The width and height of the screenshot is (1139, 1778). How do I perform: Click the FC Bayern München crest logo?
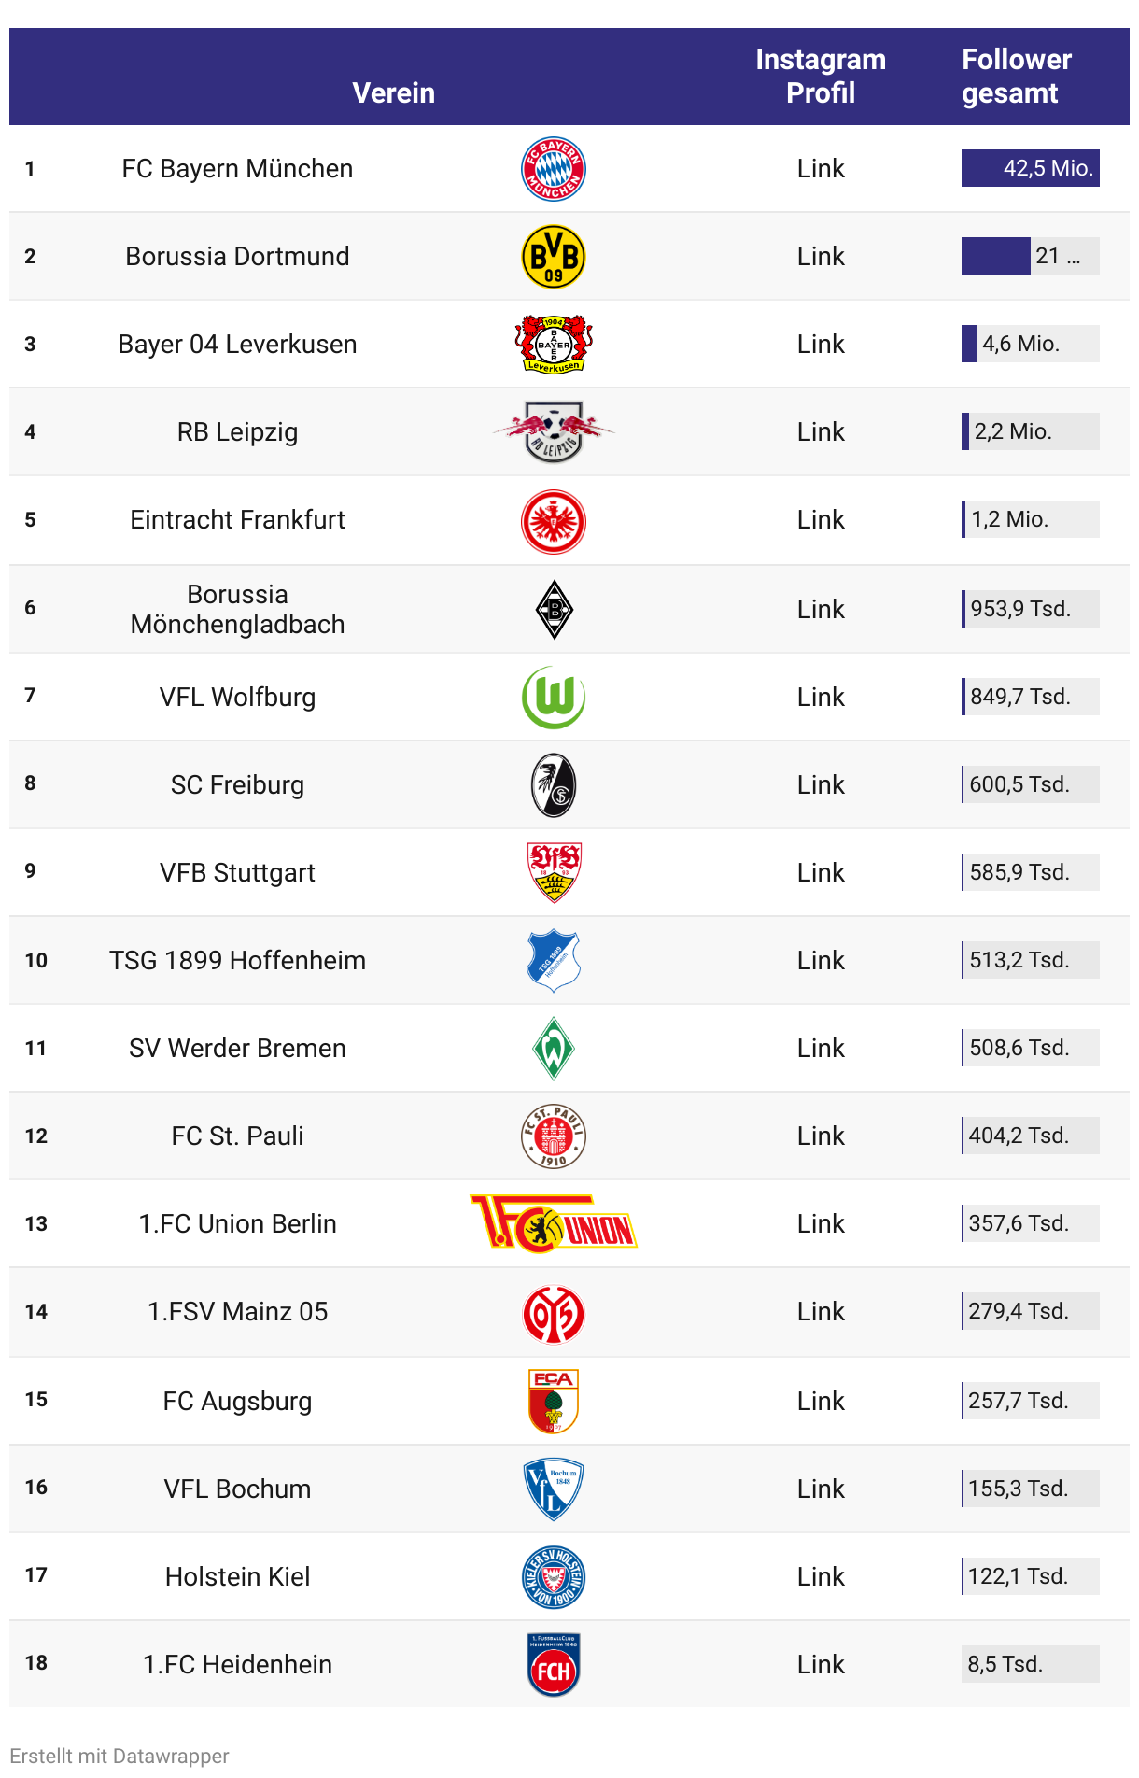click(554, 169)
